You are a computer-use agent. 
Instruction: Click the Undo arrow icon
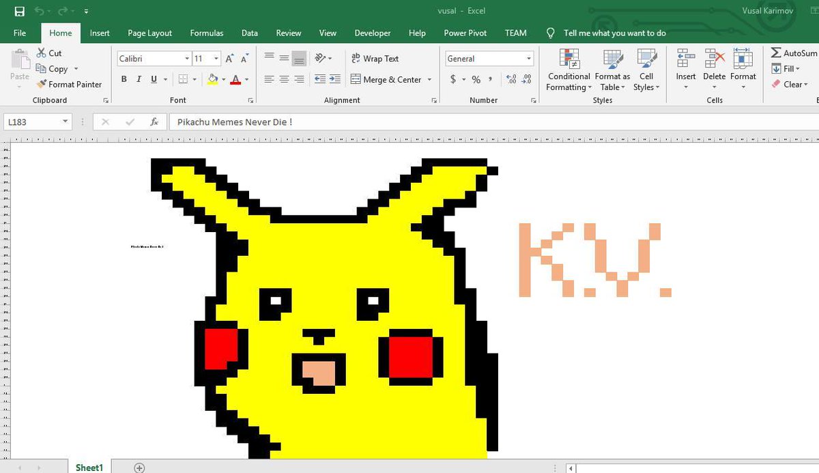40,11
